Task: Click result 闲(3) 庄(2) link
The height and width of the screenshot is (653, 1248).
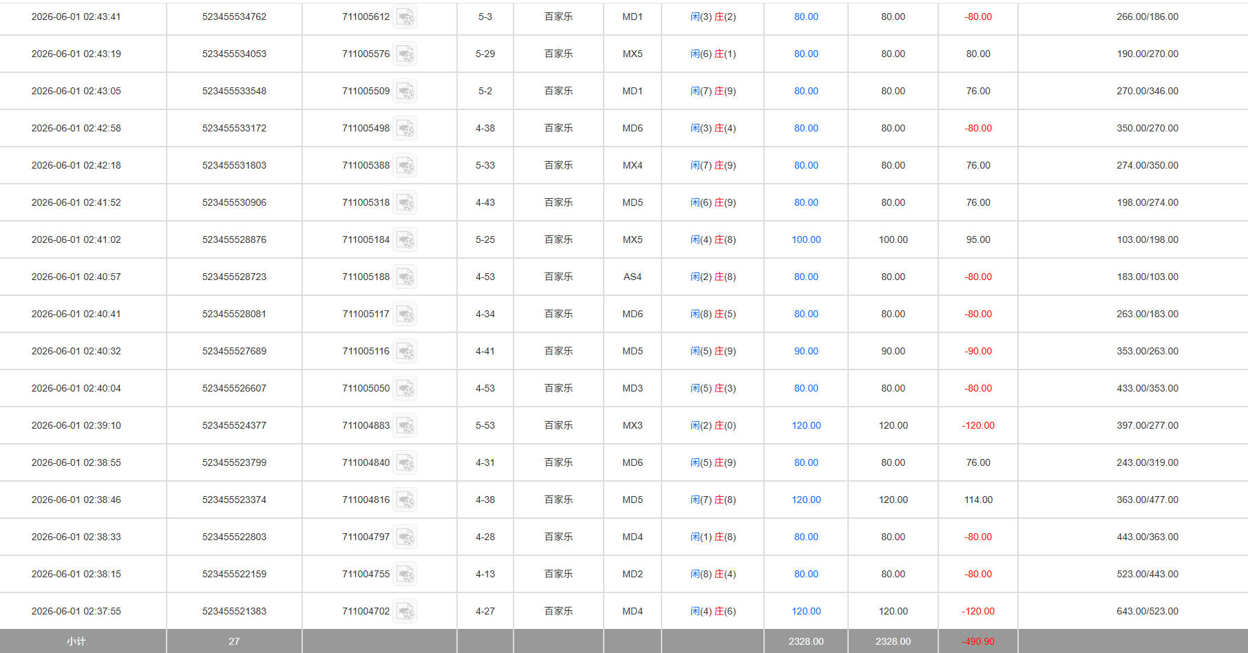Action: pos(713,17)
